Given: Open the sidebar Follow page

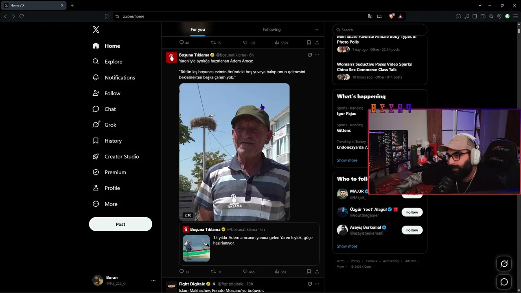Looking at the screenshot, I should [106, 93].
